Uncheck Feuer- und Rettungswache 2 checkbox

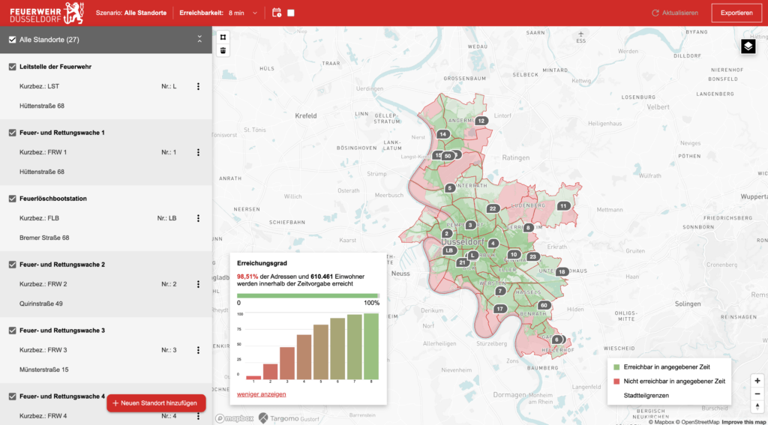click(x=13, y=265)
